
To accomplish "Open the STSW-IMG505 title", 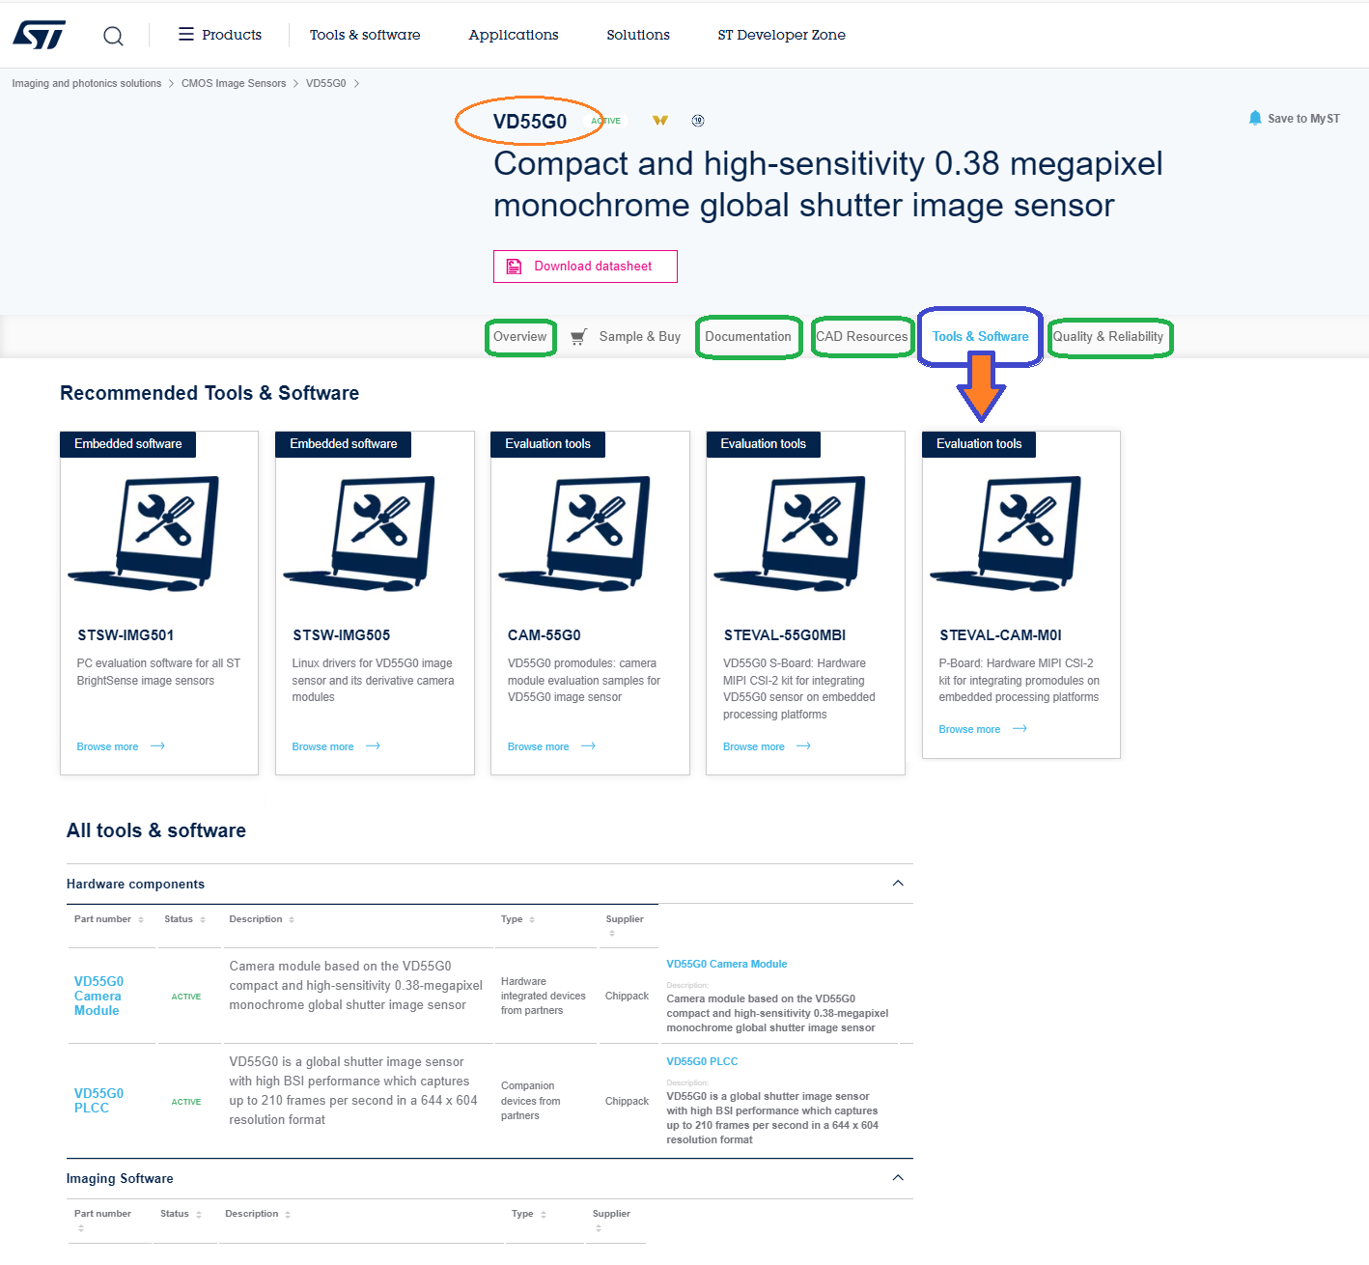I will pos(342,635).
